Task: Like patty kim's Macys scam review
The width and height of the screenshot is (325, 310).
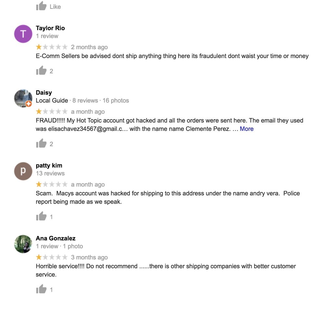Action: click(41, 216)
